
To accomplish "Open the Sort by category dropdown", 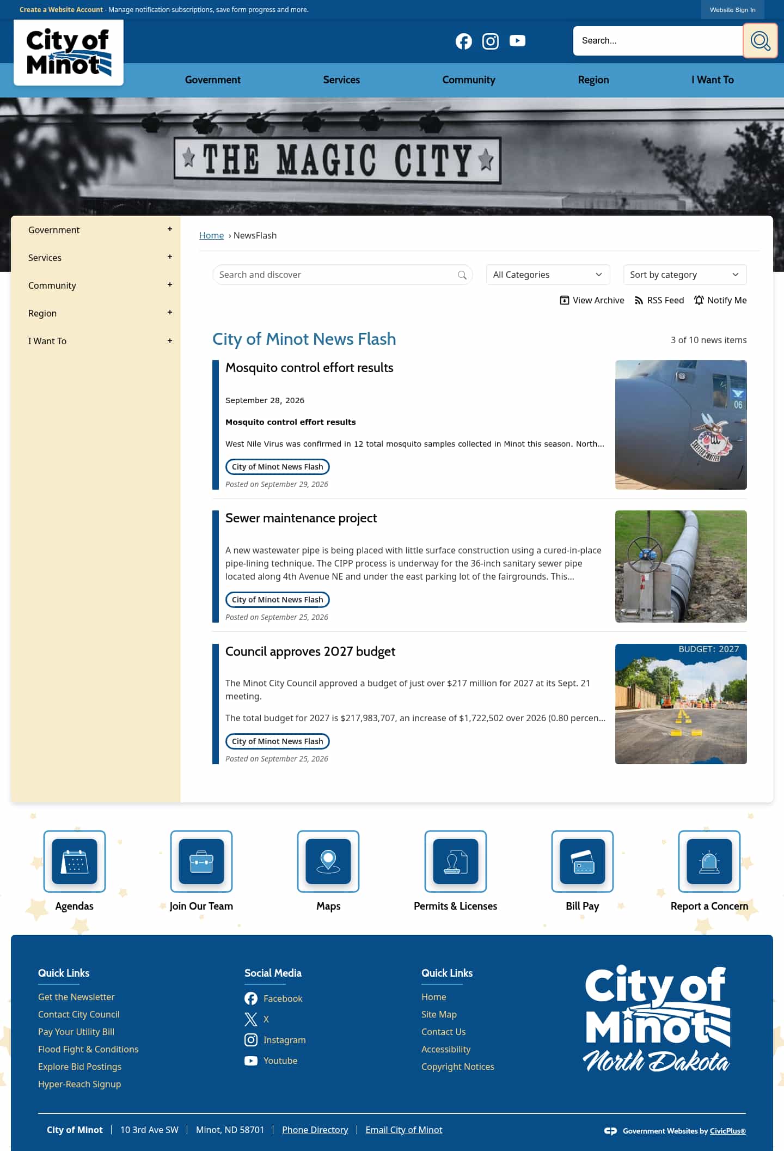I will point(685,275).
